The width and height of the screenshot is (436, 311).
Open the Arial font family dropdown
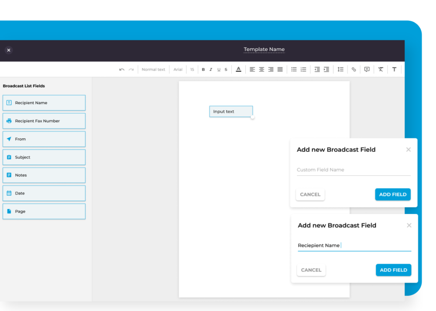pyautogui.click(x=178, y=69)
